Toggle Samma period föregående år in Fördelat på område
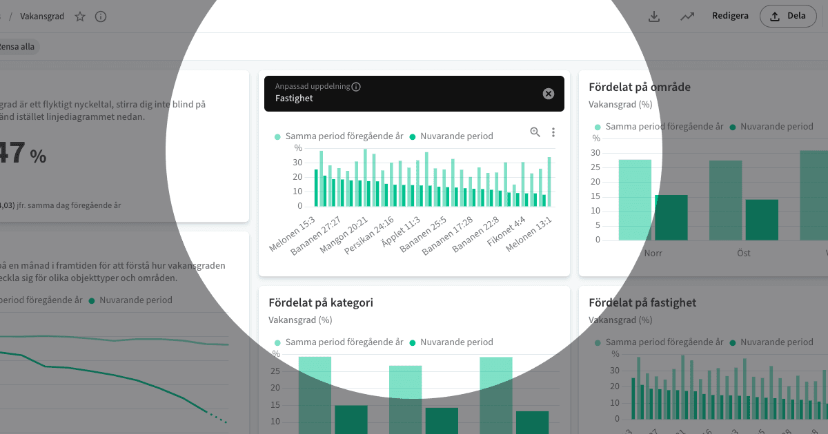 pos(659,127)
